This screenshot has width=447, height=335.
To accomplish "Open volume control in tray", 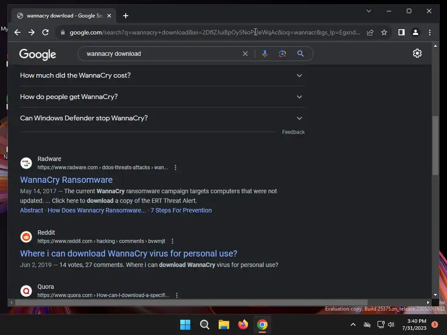I will tap(391, 325).
